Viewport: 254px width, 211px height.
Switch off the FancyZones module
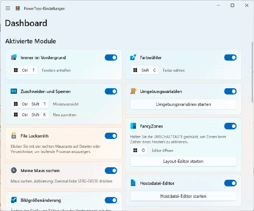(x=230, y=126)
